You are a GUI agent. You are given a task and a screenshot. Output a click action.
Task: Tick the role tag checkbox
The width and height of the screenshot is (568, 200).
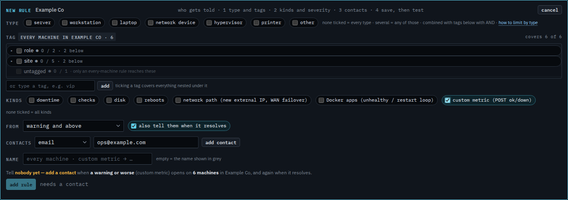[19, 51]
